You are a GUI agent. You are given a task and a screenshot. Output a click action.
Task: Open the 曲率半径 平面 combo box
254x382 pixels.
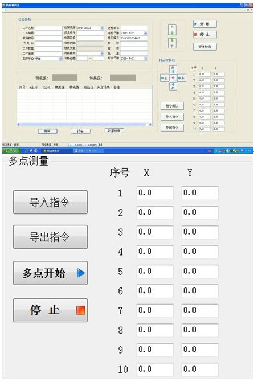tap(60, 59)
